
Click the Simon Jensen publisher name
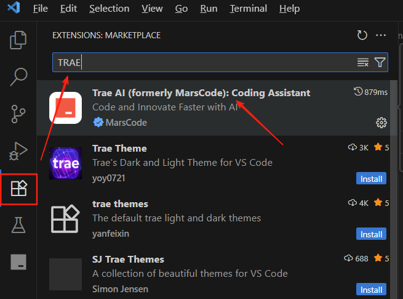click(120, 289)
